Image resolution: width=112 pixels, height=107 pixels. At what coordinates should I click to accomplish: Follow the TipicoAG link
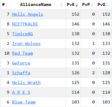tap(22, 34)
